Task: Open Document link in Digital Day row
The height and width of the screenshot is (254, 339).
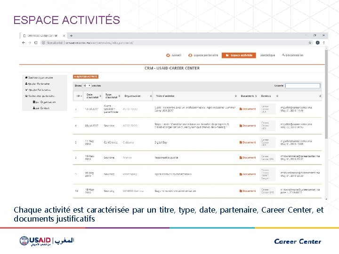Action: coord(248,143)
